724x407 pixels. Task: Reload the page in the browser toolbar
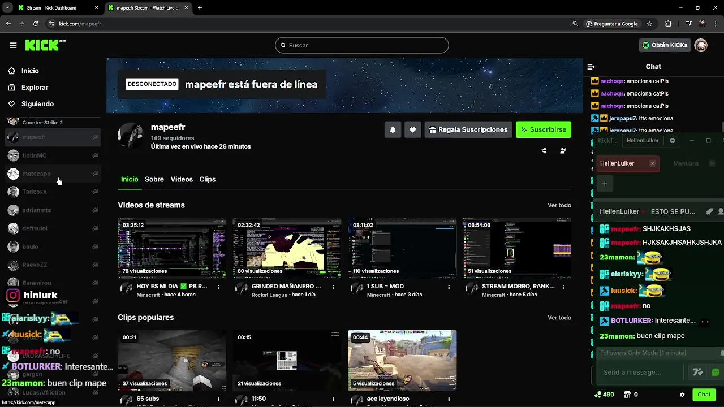click(x=36, y=24)
